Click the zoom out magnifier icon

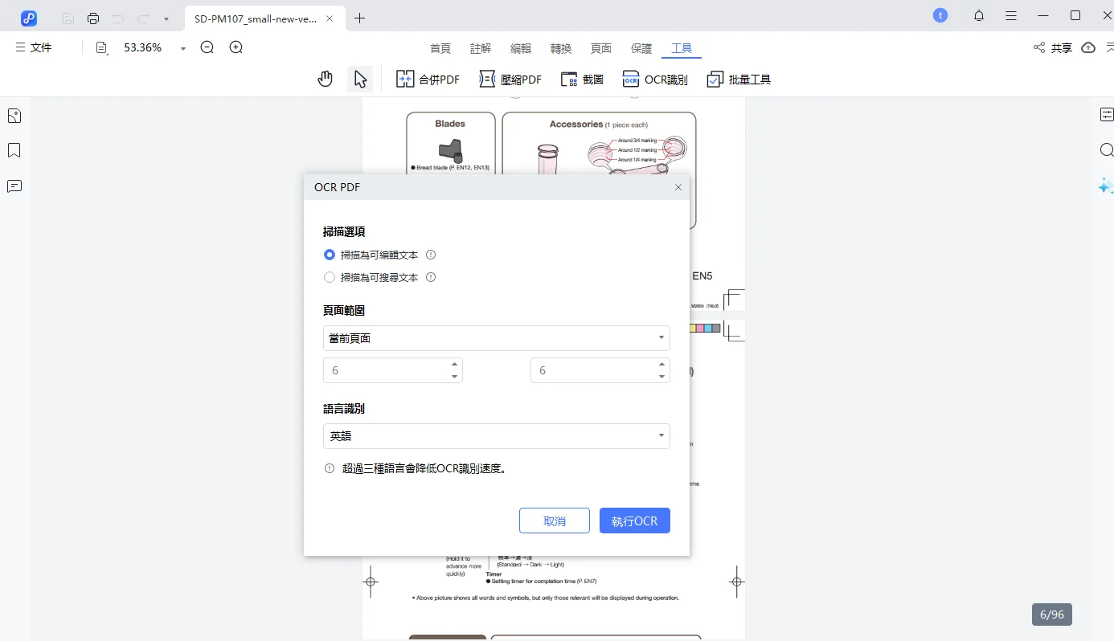207,47
